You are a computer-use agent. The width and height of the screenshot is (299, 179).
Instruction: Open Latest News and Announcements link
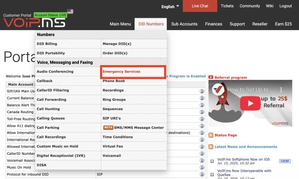[246, 147]
